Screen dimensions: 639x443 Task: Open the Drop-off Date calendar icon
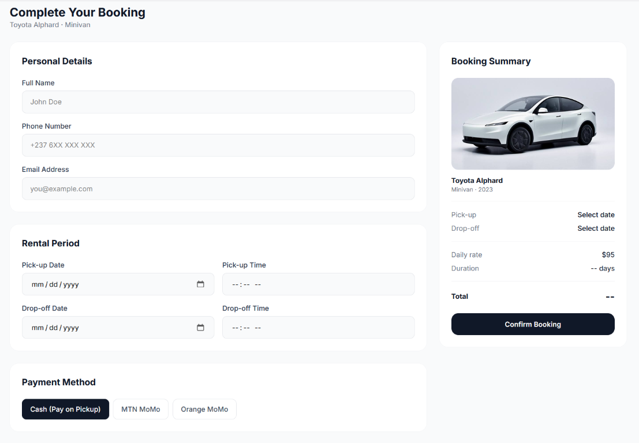[200, 328]
